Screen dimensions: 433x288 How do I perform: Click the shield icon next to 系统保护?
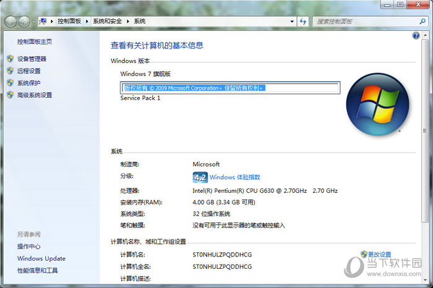point(11,83)
